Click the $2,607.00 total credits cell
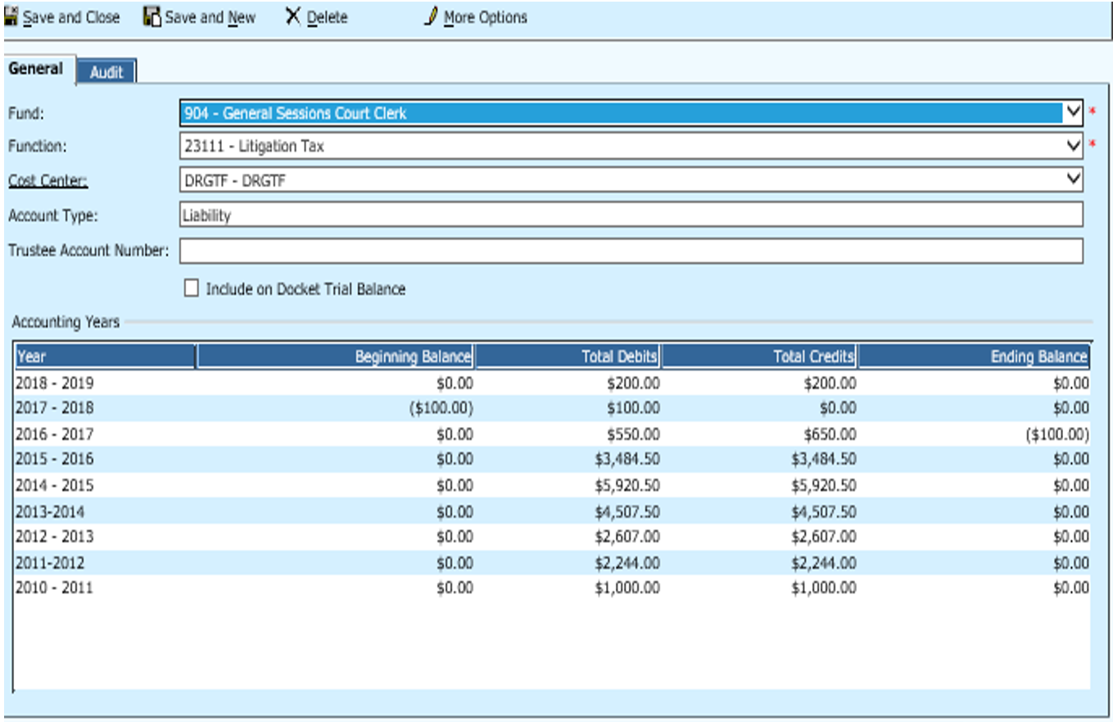Image resolution: width=1113 pixels, height=722 pixels. click(x=824, y=537)
